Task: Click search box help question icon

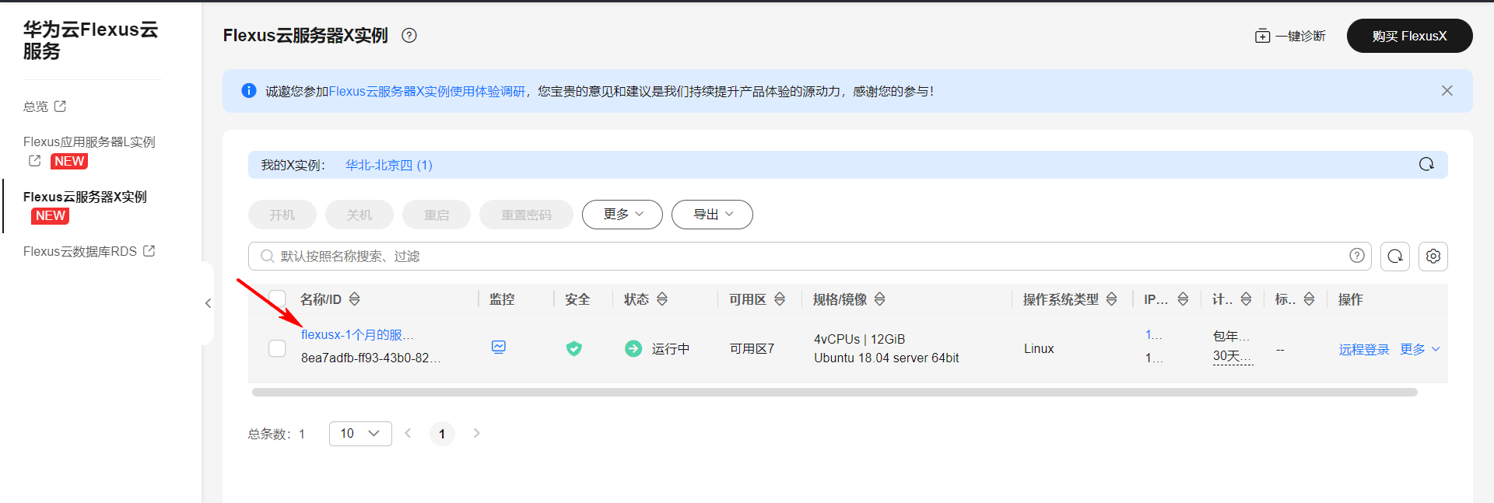Action: tap(1356, 256)
